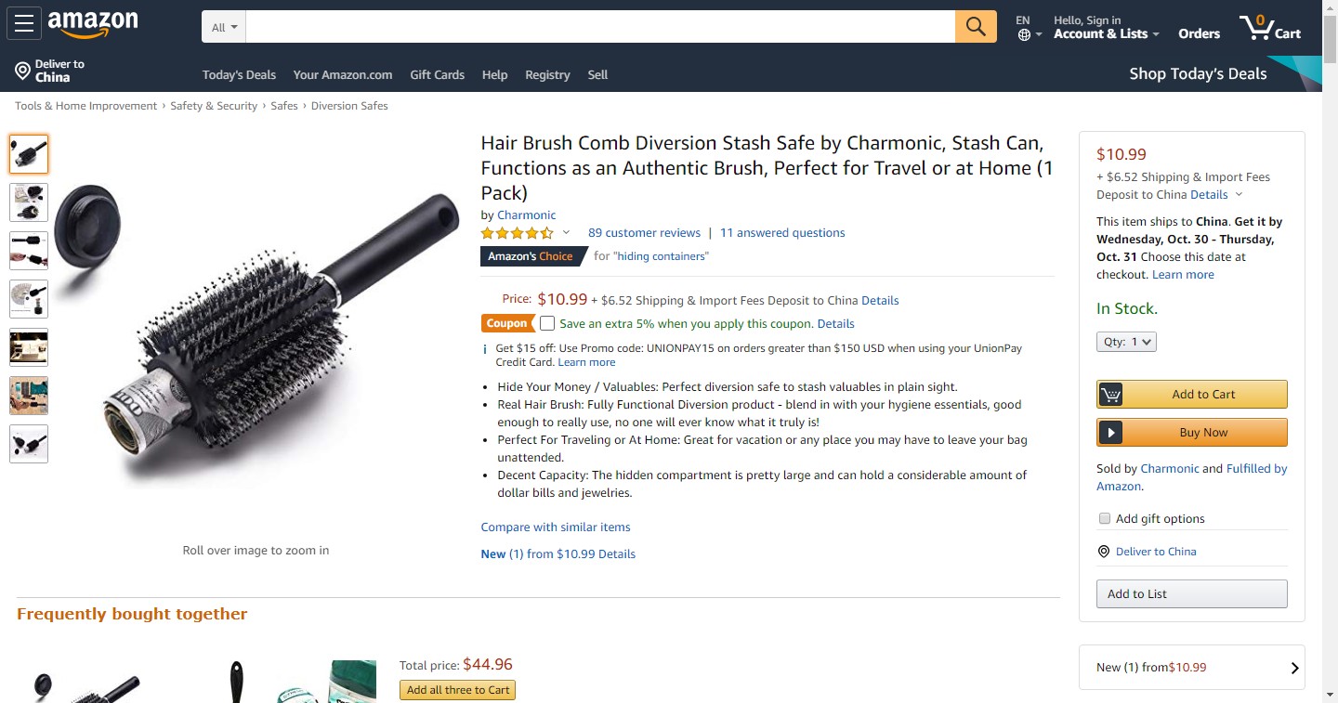Expand the Qty quantity selector
The image size is (1338, 703).
pyautogui.click(x=1126, y=342)
